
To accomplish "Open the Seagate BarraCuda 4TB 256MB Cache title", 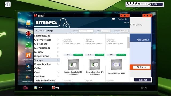I will click(95, 73).
